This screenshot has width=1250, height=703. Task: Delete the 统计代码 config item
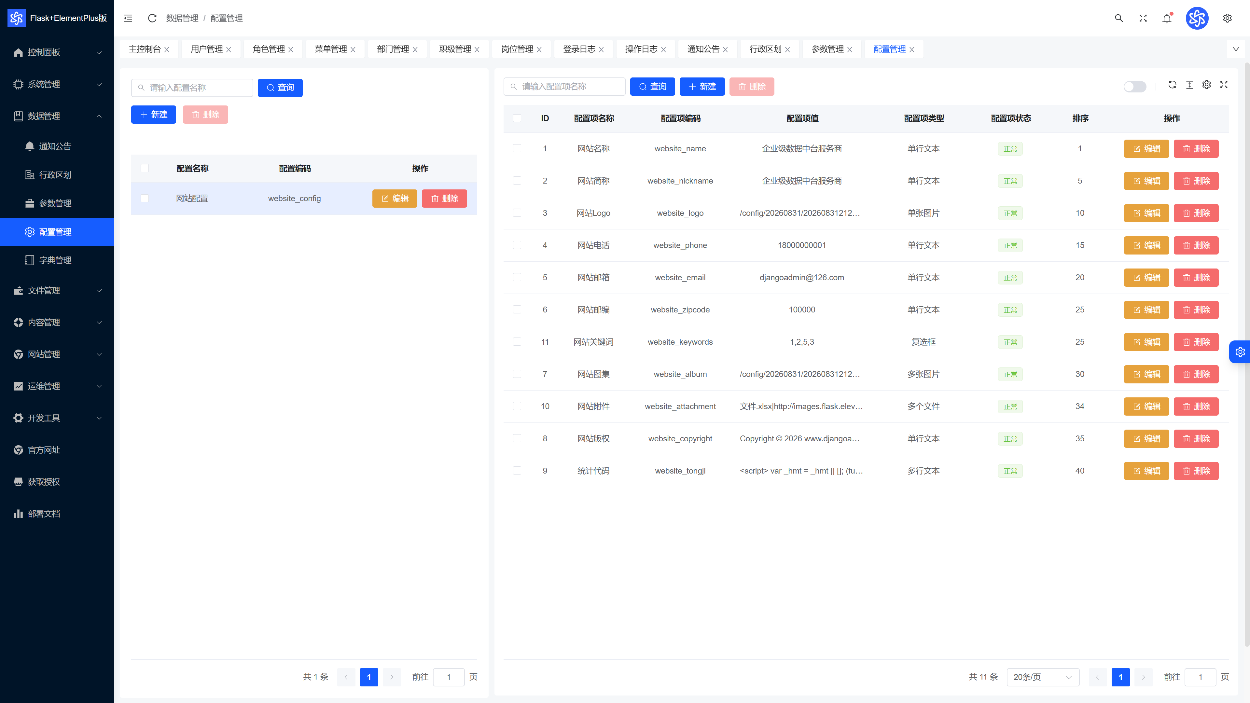(x=1196, y=471)
